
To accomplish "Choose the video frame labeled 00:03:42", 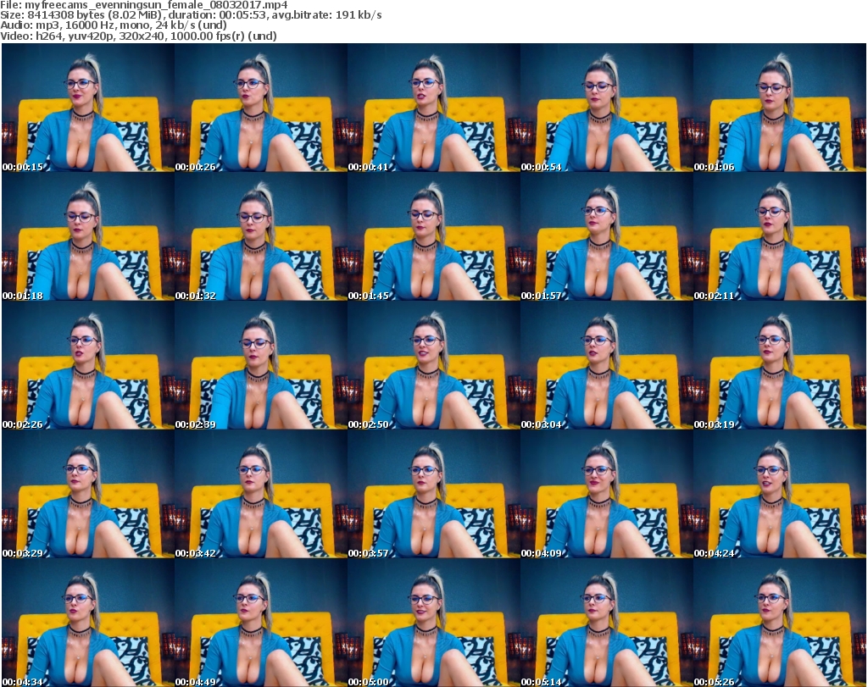I will click(x=261, y=494).
